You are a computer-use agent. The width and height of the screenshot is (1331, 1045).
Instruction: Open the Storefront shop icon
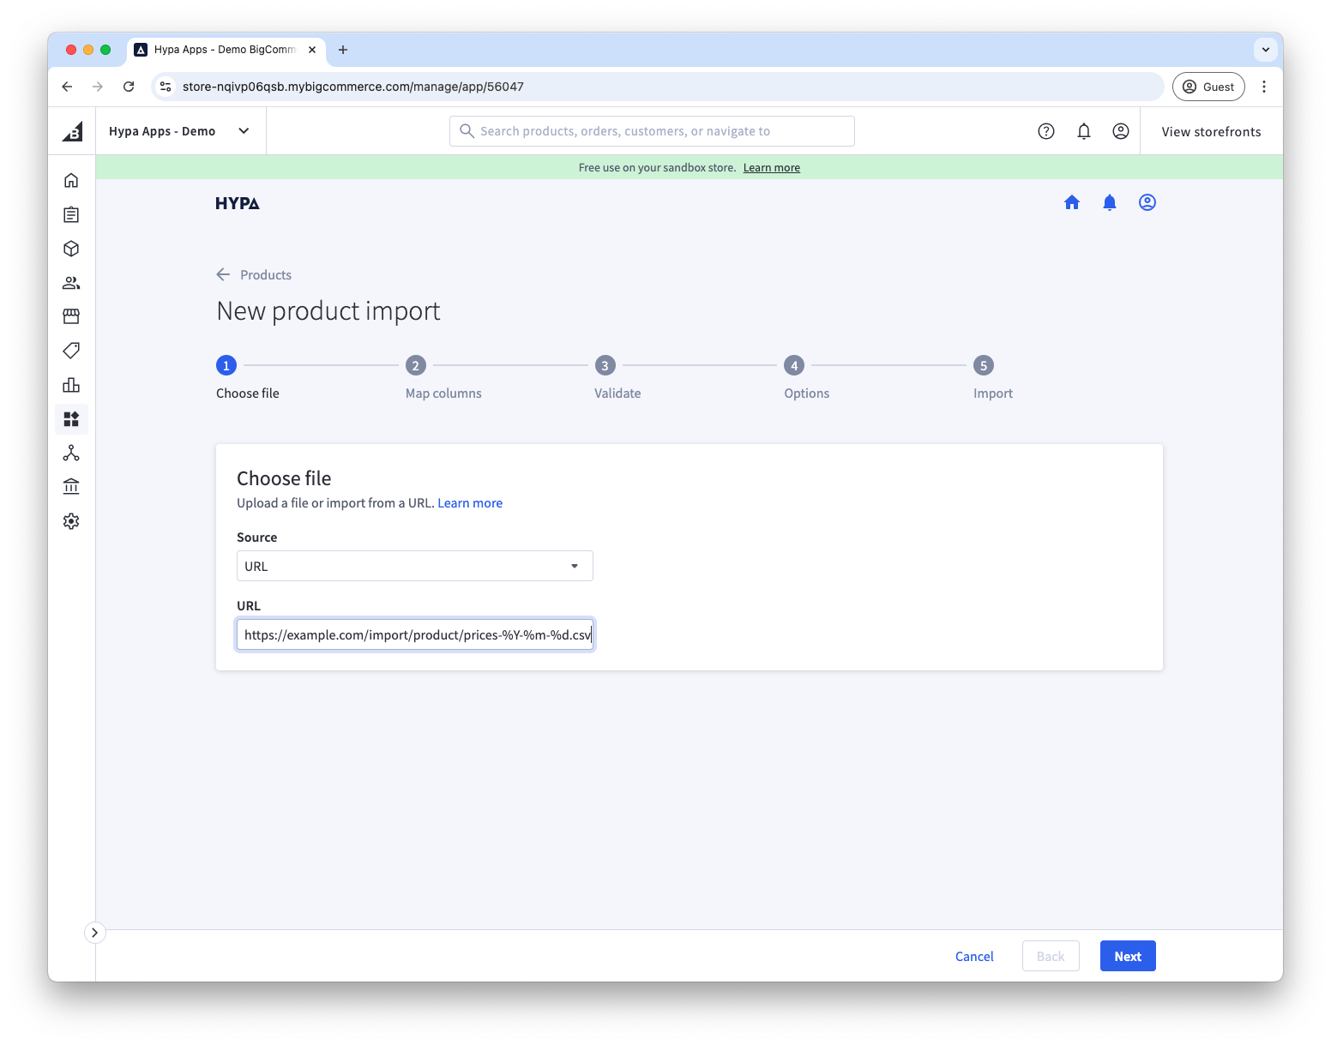(71, 315)
